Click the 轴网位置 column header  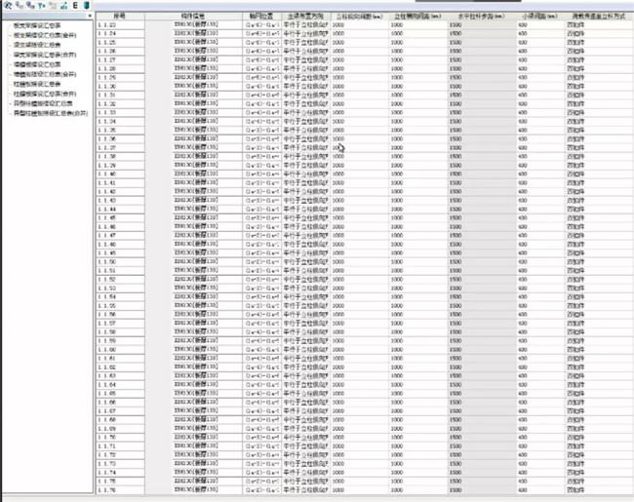point(261,17)
